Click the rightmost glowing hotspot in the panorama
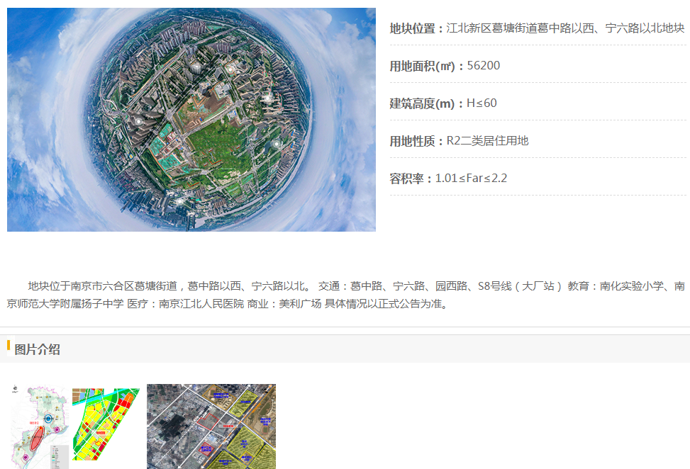The height and width of the screenshot is (469, 690). pos(277,144)
